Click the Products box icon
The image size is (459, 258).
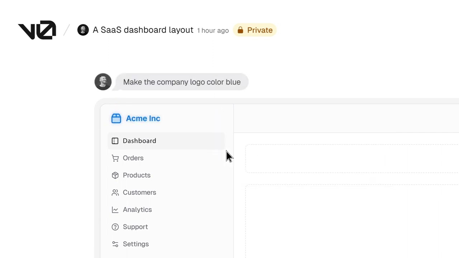(115, 175)
